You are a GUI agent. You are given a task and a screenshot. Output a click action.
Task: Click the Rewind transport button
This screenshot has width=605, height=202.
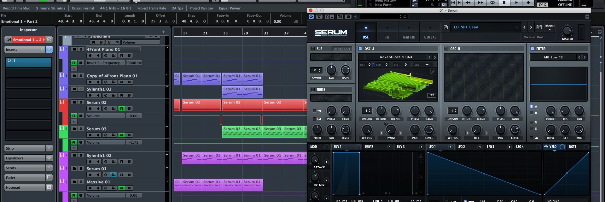coord(468,3)
